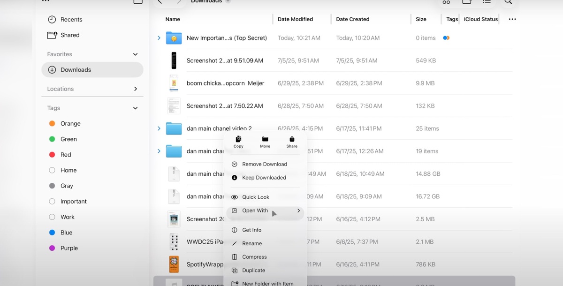Sort by the Size column
The width and height of the screenshot is (563, 286).
click(421, 19)
